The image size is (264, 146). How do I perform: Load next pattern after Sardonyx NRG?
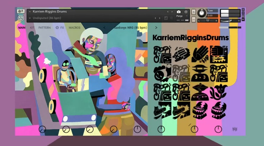156,28
